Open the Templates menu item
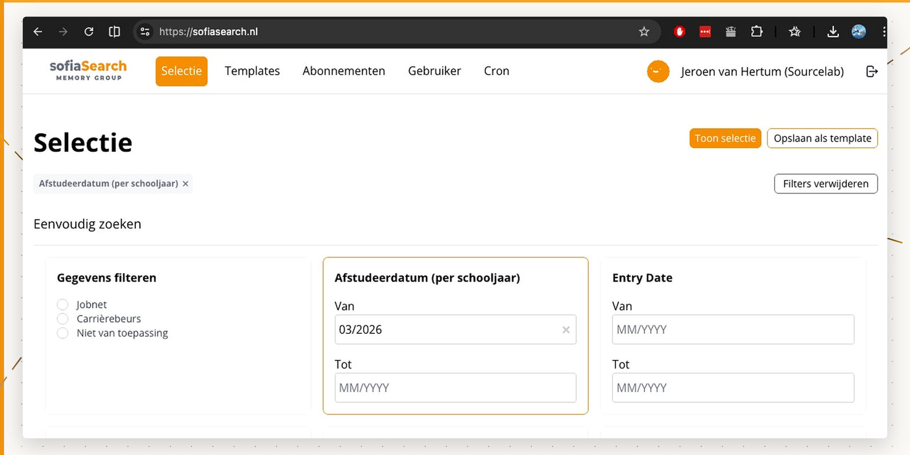The image size is (910, 455). pyautogui.click(x=252, y=71)
